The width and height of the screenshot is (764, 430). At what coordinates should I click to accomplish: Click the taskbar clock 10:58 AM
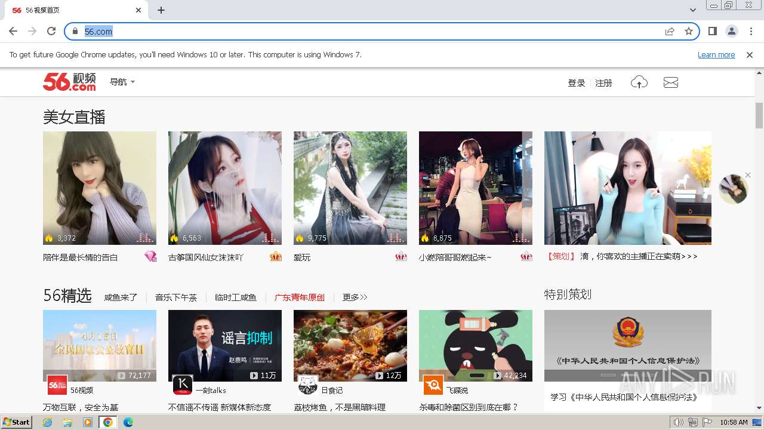tap(734, 422)
